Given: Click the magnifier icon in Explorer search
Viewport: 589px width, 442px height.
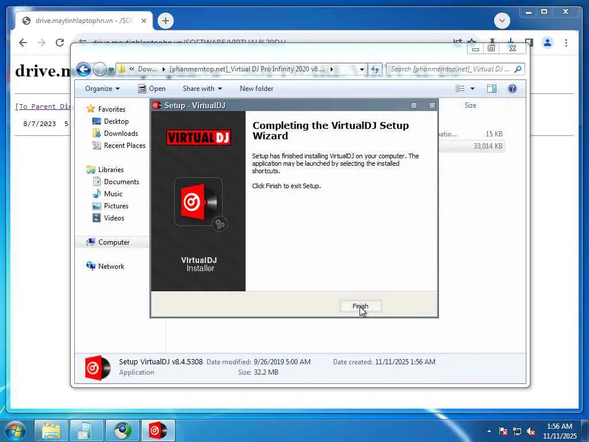Looking at the screenshot, I should click(x=518, y=69).
